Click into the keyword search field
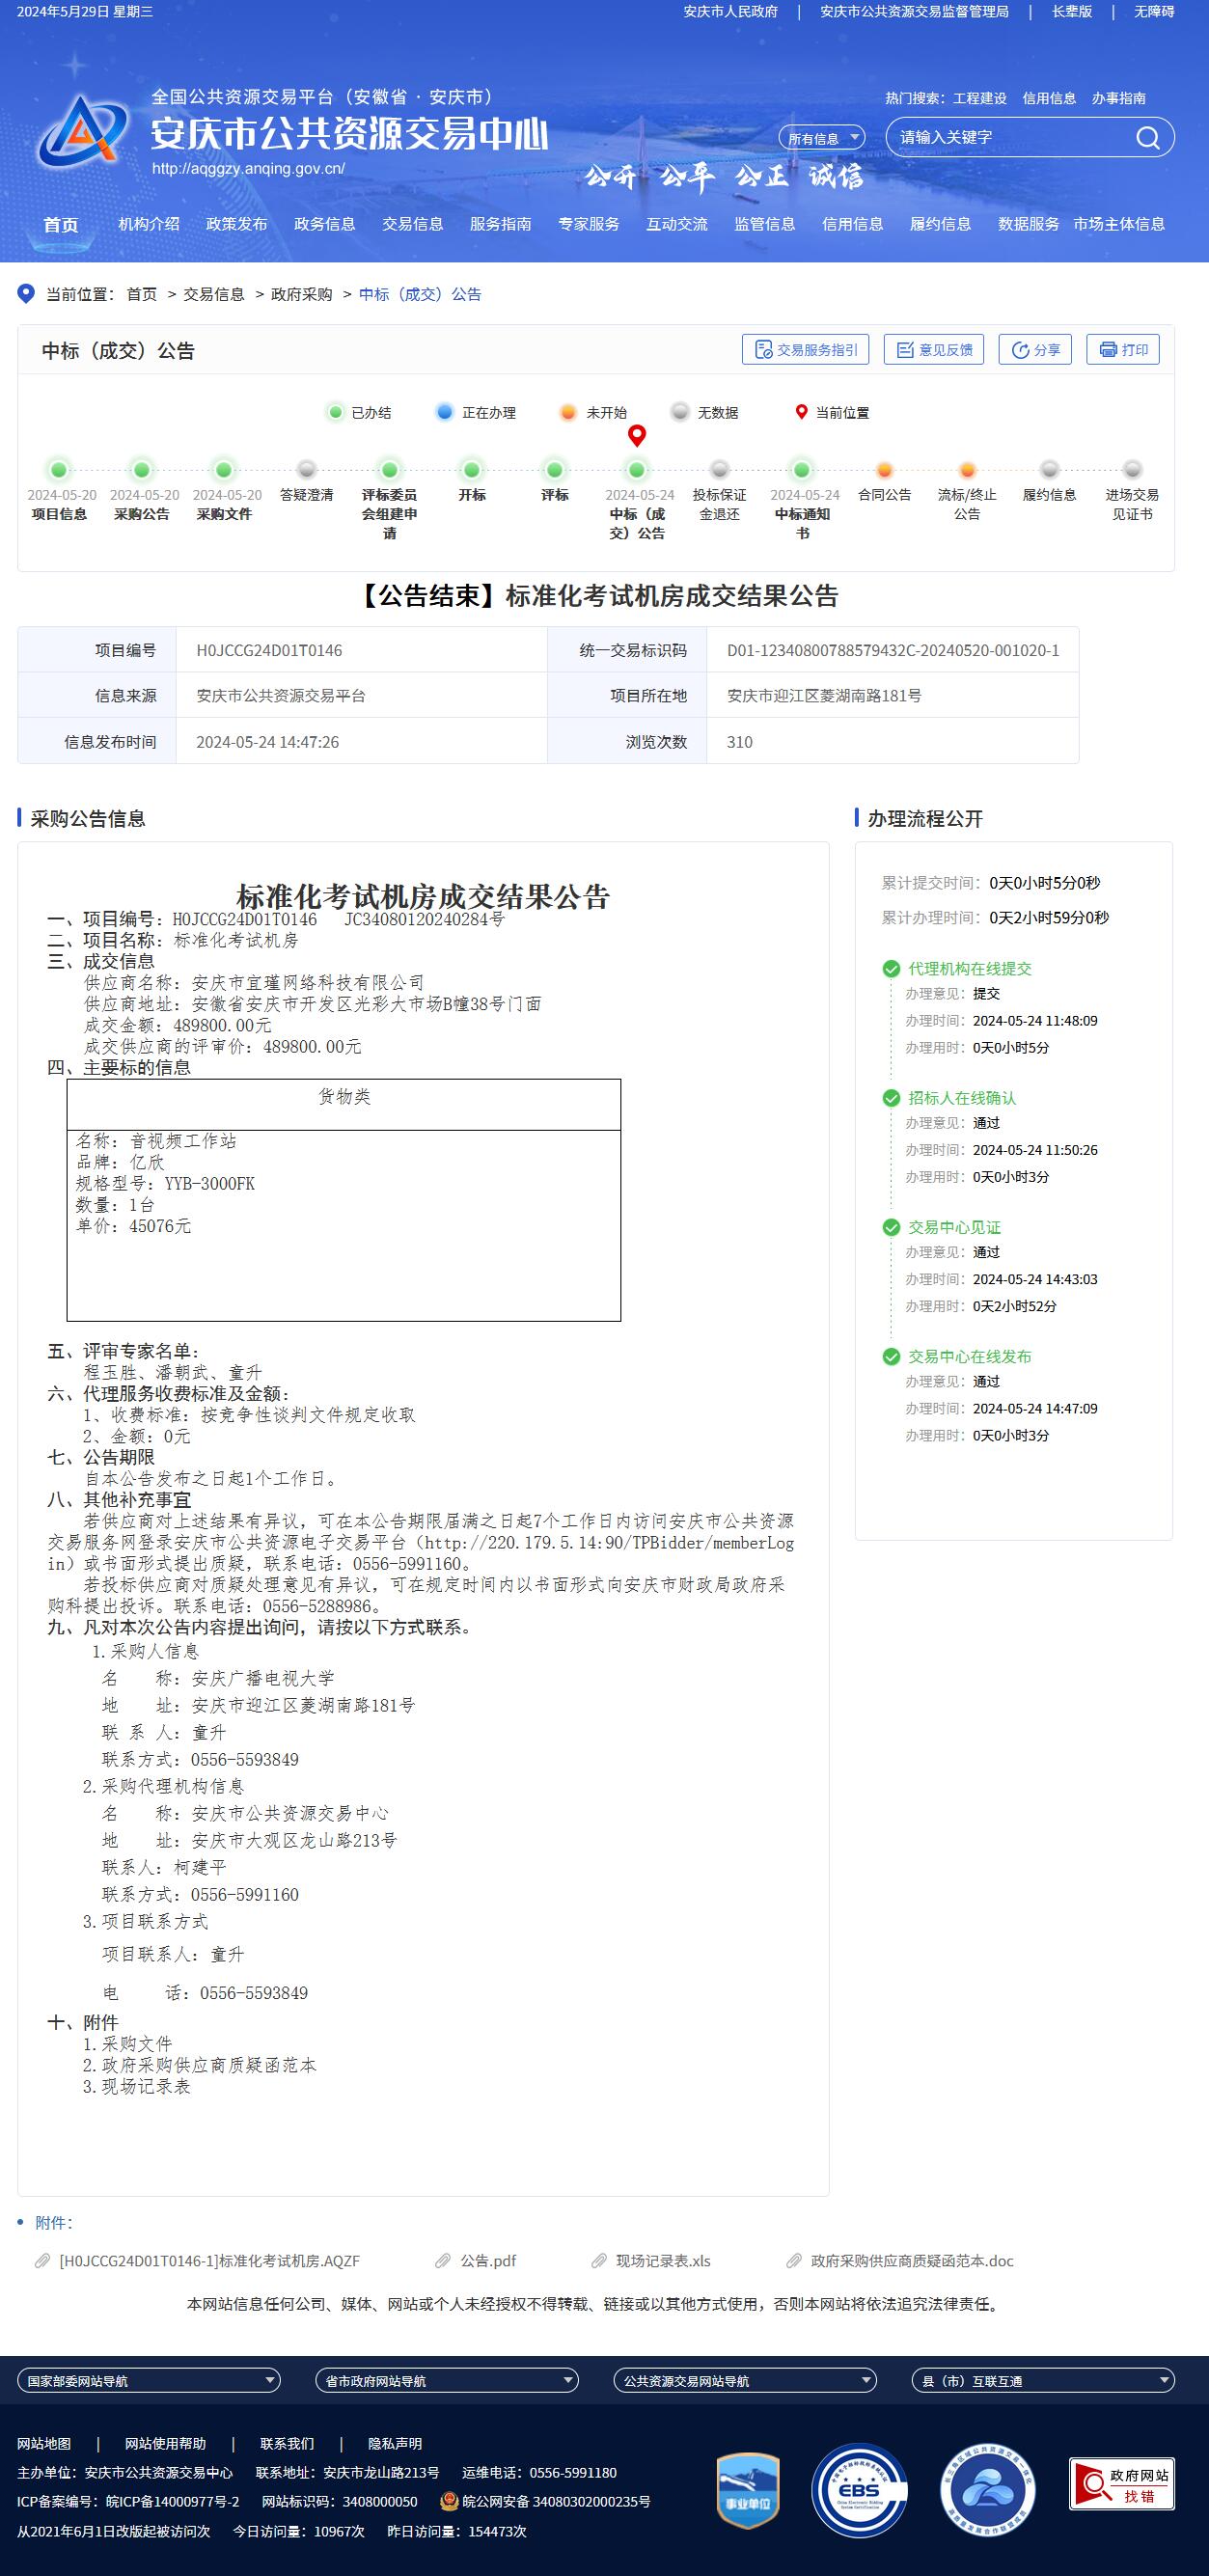Screen dimensions: 1209x2576 click(x=1010, y=138)
